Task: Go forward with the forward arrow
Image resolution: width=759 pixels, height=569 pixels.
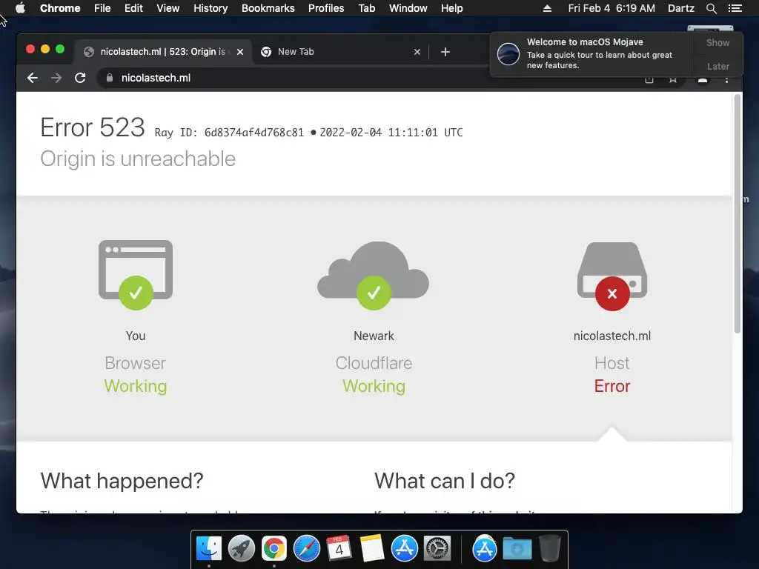Action: [x=56, y=78]
